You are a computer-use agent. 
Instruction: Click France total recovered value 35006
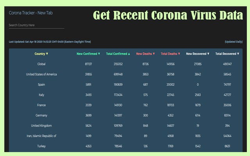[227, 105]
